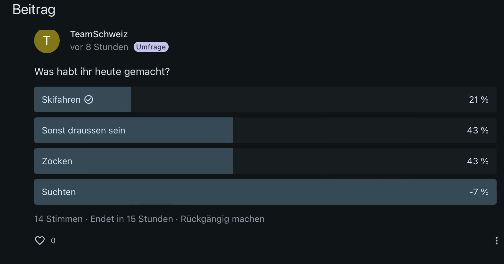
Task: Click the Umfrage badge
Action: pos(151,47)
